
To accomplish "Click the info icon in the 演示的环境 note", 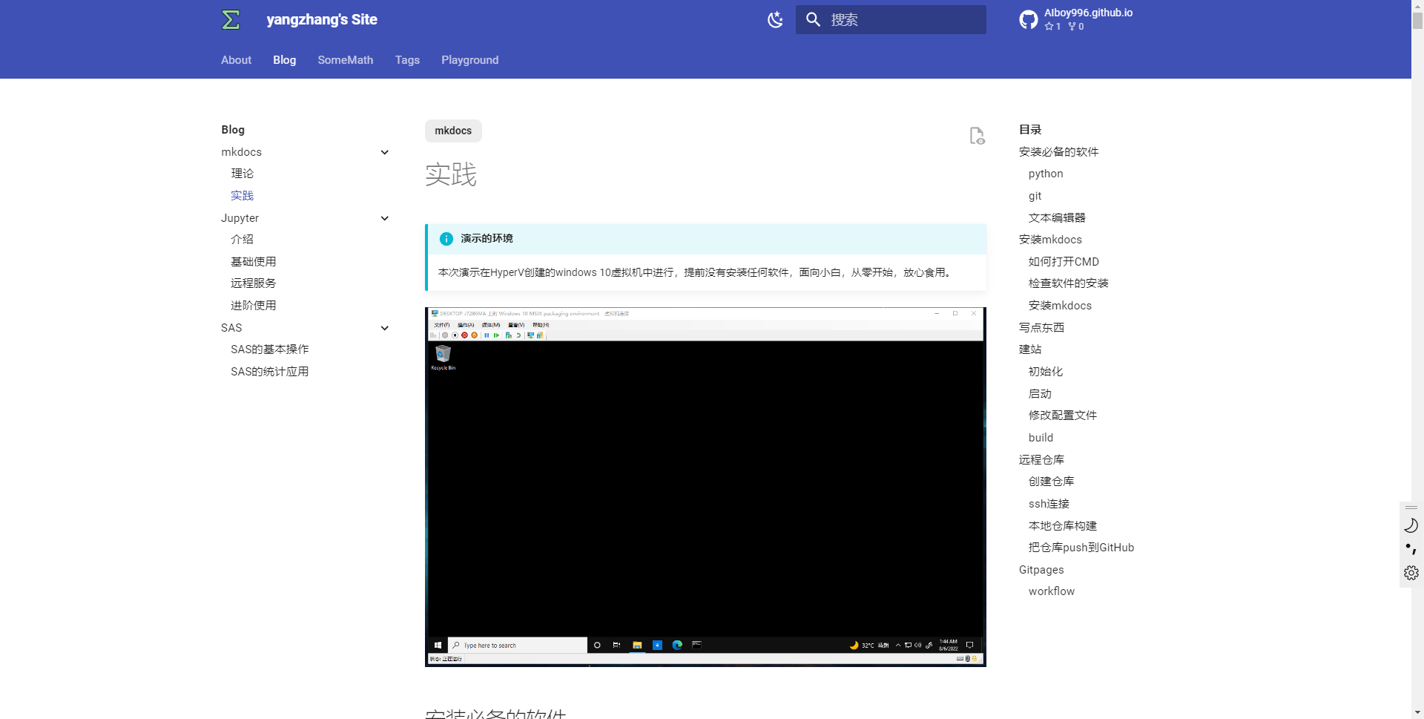I will 446,239.
